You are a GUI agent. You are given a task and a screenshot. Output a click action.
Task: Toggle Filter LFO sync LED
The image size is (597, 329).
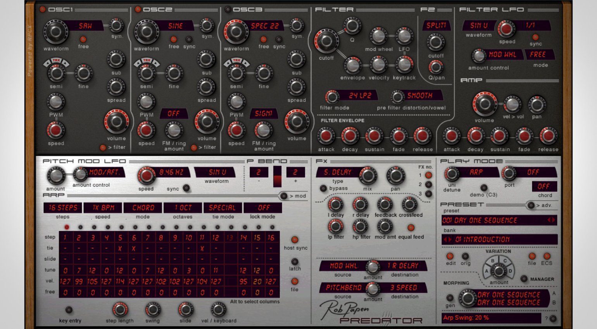[535, 38]
